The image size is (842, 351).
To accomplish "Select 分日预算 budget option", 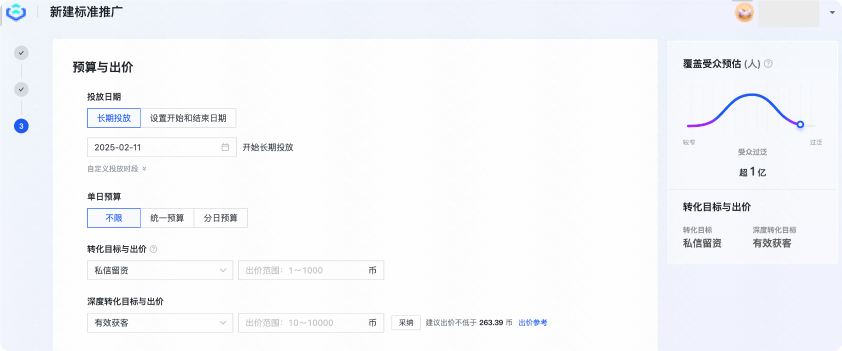I will tap(220, 218).
